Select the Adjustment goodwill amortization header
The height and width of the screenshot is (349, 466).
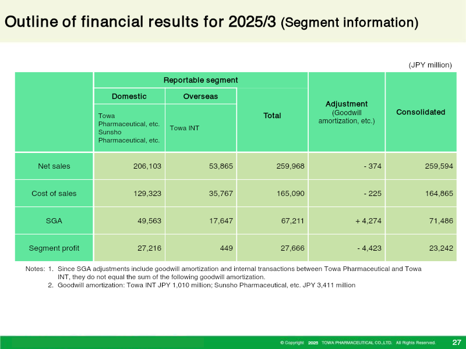click(x=347, y=112)
